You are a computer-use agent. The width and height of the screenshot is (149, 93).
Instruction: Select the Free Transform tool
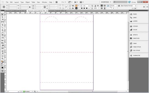pyautogui.click(x=2, y=43)
